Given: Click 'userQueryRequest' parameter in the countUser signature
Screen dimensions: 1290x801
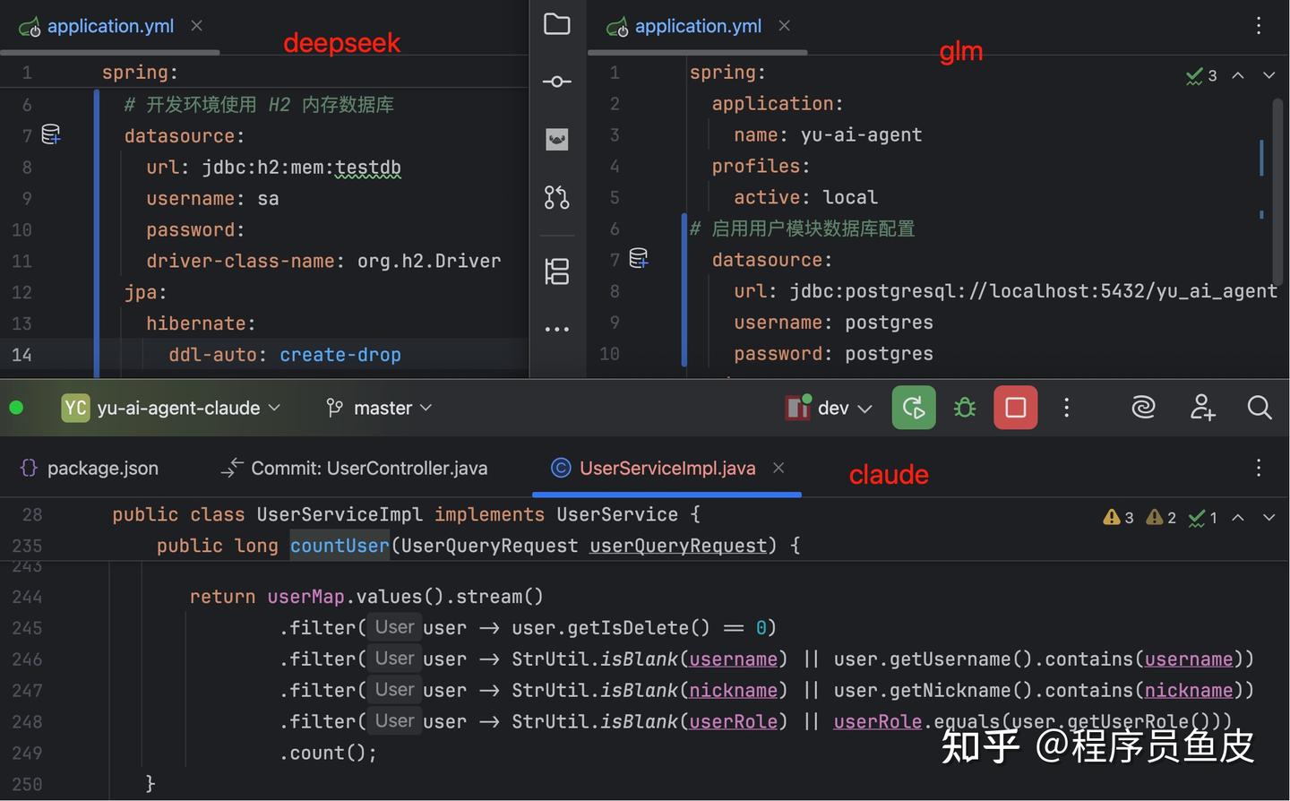Looking at the screenshot, I should (x=678, y=546).
